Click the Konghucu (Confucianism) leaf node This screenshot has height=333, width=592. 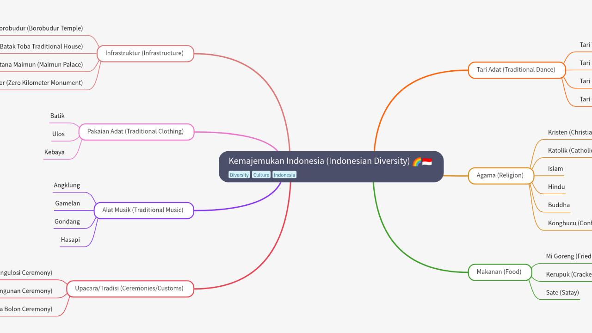tap(570, 223)
